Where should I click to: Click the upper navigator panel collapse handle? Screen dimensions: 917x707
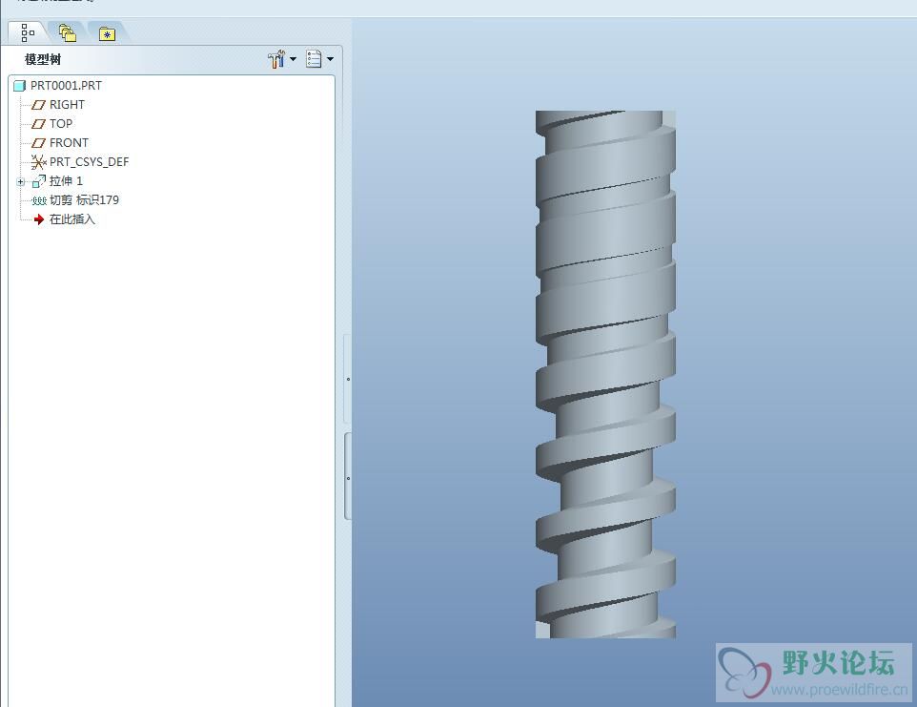[348, 379]
